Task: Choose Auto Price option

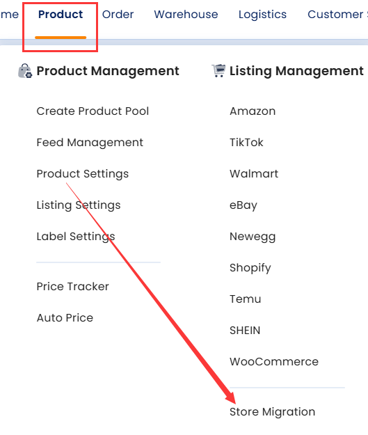Action: 65,318
